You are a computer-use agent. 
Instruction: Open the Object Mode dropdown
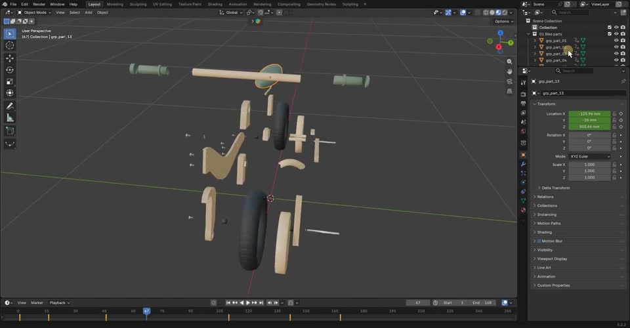pos(34,12)
